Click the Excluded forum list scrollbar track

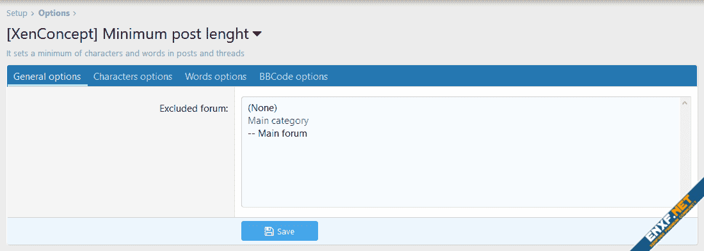pyautogui.click(x=685, y=157)
